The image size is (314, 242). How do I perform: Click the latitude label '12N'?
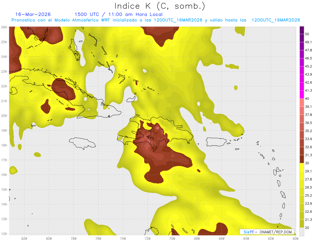pyautogui.click(x=4, y=234)
